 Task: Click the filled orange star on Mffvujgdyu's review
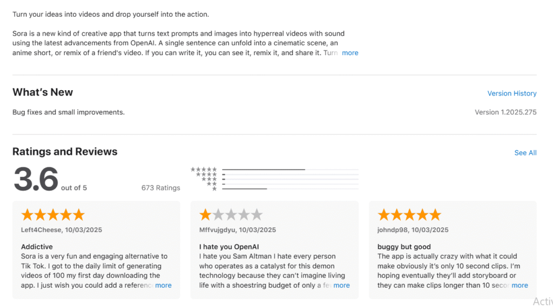click(205, 215)
